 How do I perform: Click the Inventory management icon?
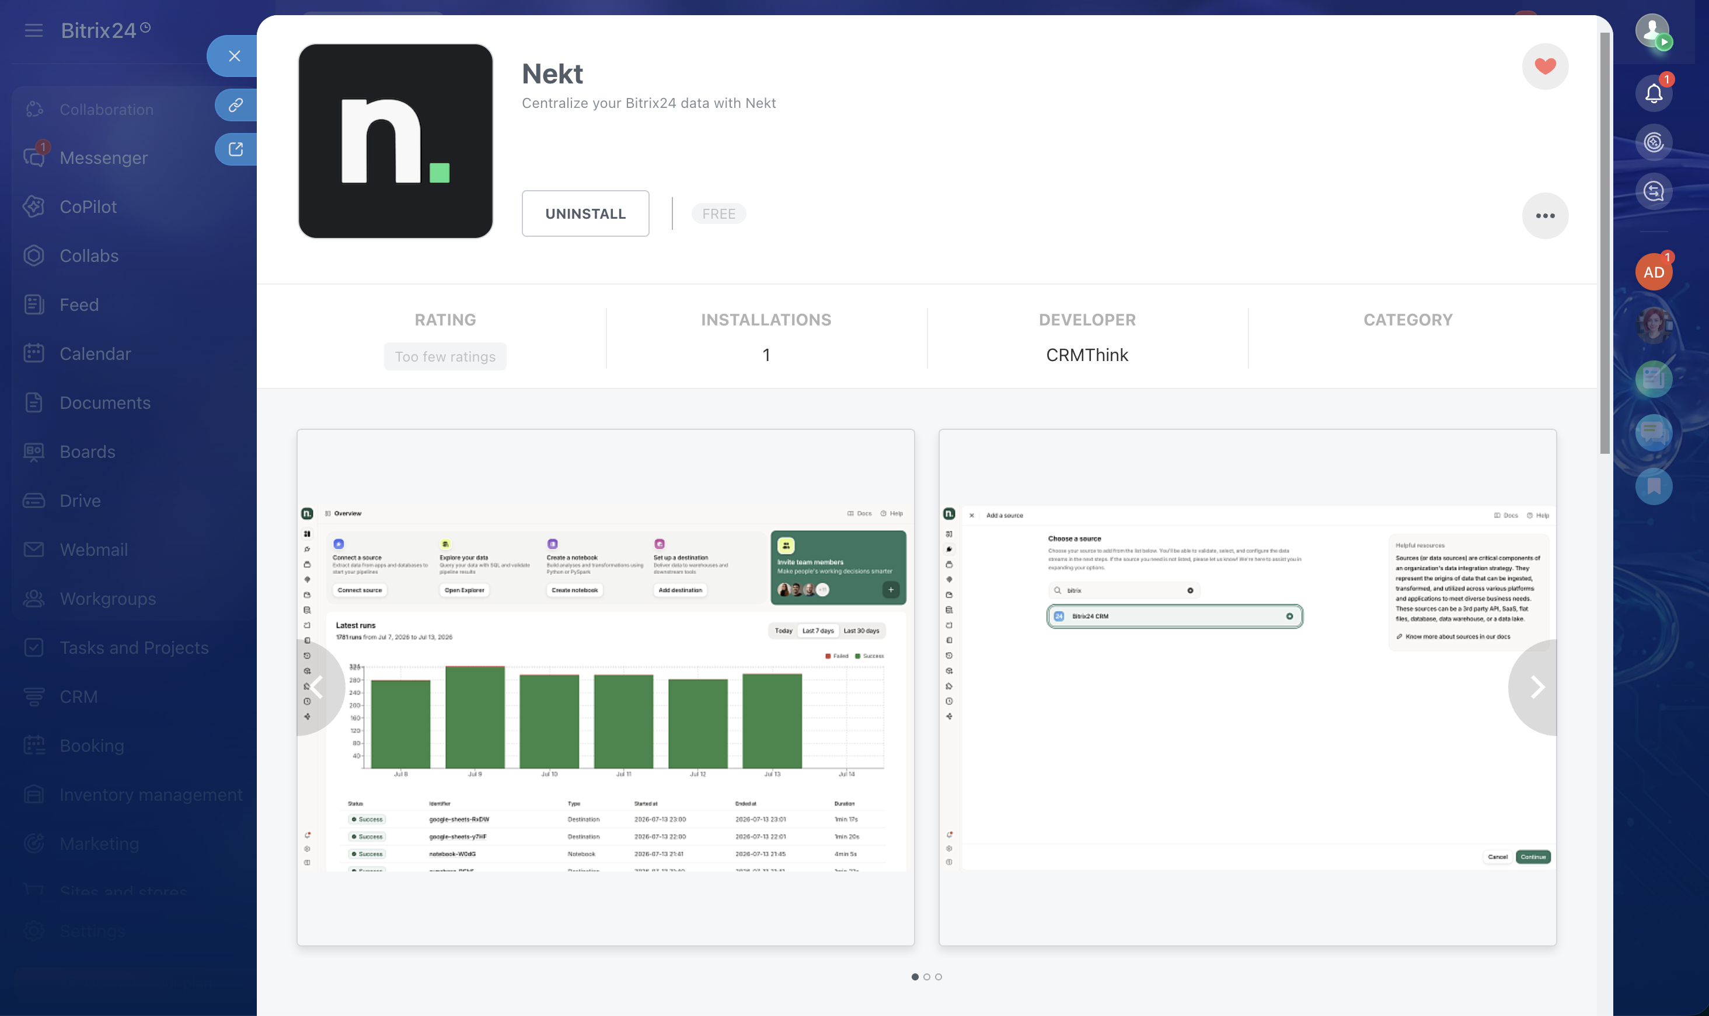pos(34,795)
